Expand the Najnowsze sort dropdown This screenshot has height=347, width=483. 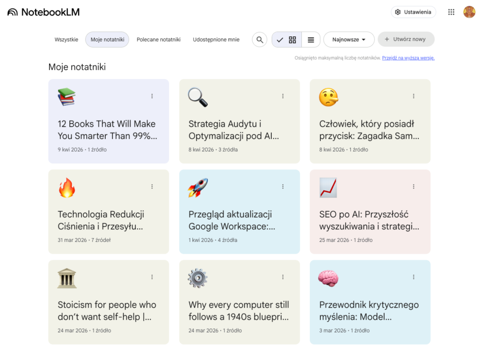point(349,40)
